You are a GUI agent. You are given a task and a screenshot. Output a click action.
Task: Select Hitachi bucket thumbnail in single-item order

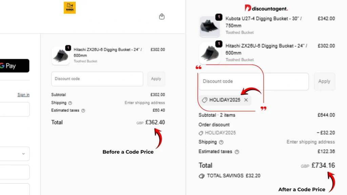click(x=60, y=56)
